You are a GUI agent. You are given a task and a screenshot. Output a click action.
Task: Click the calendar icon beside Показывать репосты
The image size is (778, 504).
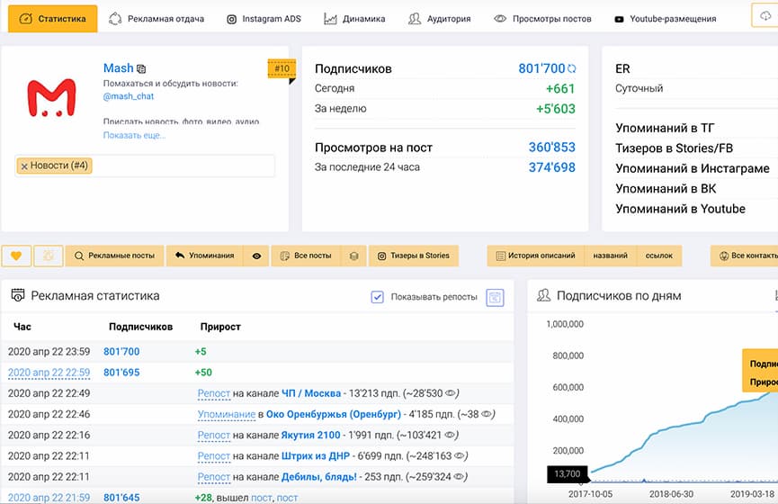[494, 297]
